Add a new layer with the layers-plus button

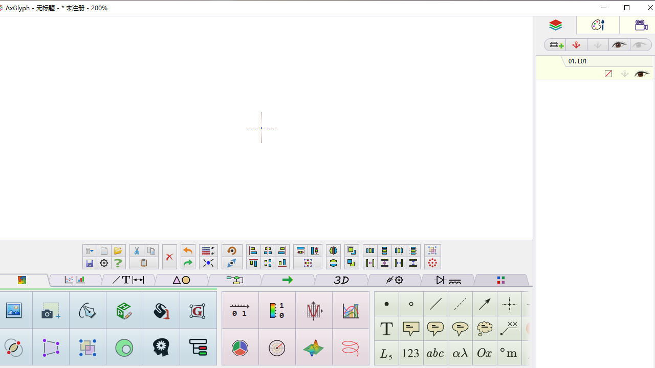555,45
